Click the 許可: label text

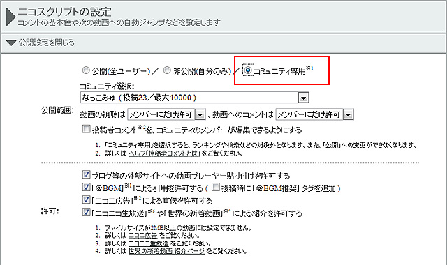50,211
